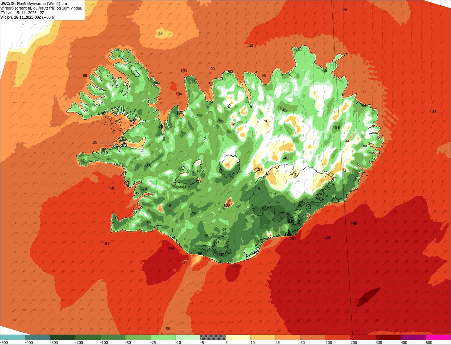Click the value 69 west of the Westfjords
This screenshot has width=451, height=345.
coord(85,75)
